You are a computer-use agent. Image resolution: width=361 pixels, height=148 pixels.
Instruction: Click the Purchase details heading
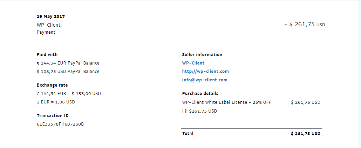coord(200,94)
